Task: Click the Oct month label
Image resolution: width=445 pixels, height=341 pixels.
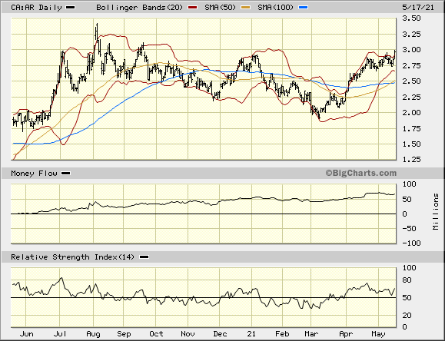Action: pos(156,334)
